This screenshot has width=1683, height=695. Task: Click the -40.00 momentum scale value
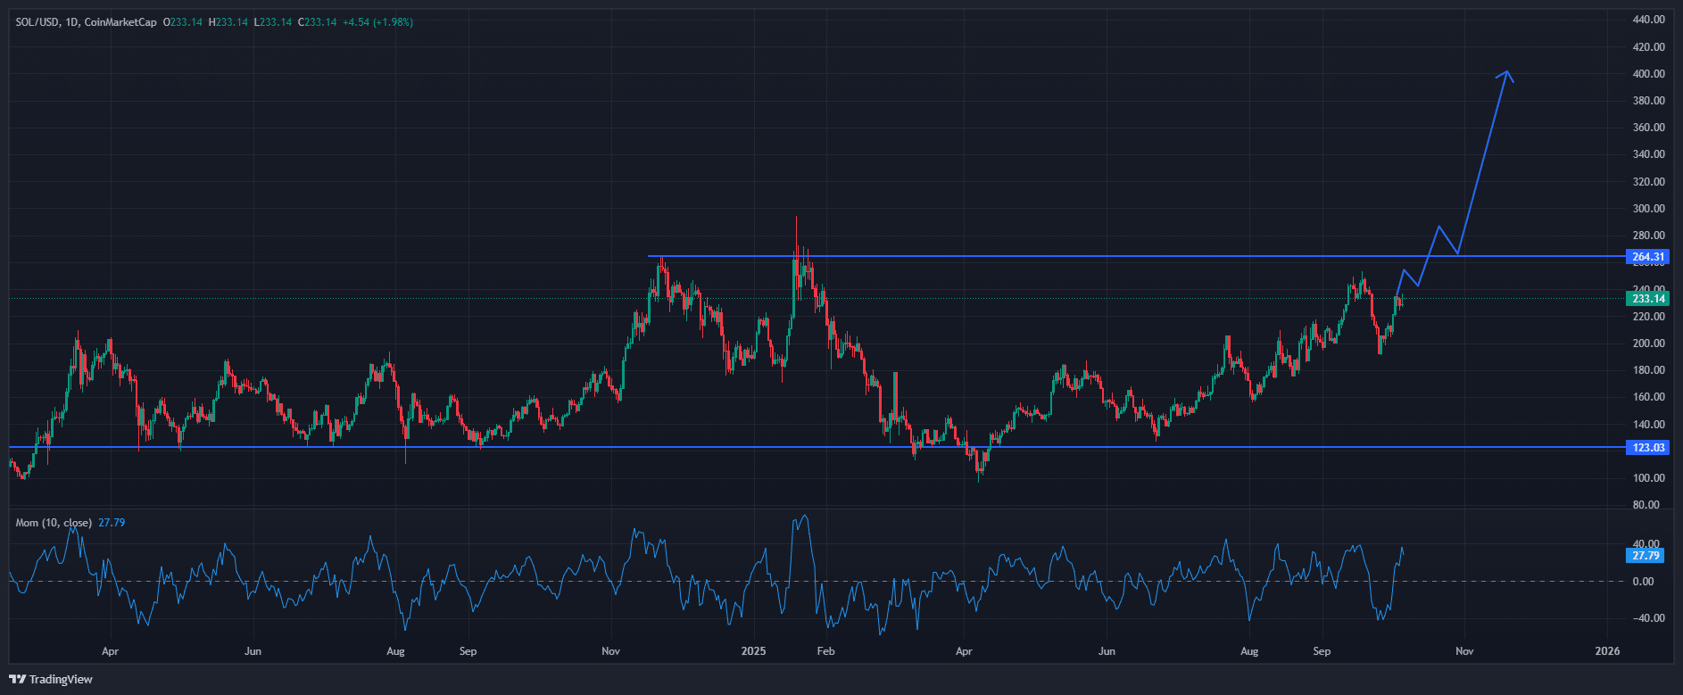tap(1646, 618)
